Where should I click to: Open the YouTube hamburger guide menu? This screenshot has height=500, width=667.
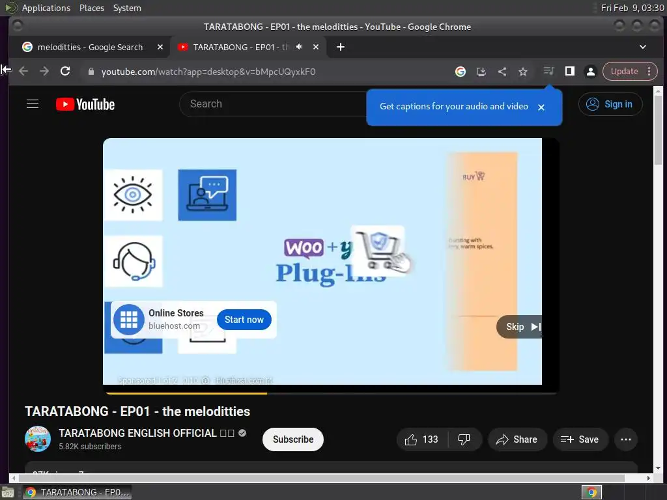click(x=33, y=104)
